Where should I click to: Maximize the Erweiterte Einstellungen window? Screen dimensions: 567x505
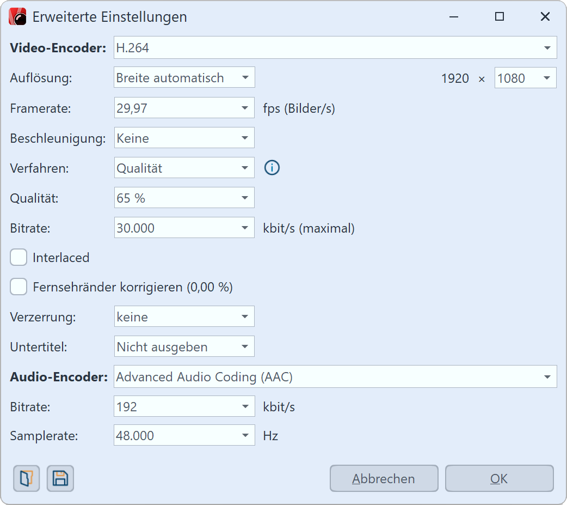coord(499,17)
